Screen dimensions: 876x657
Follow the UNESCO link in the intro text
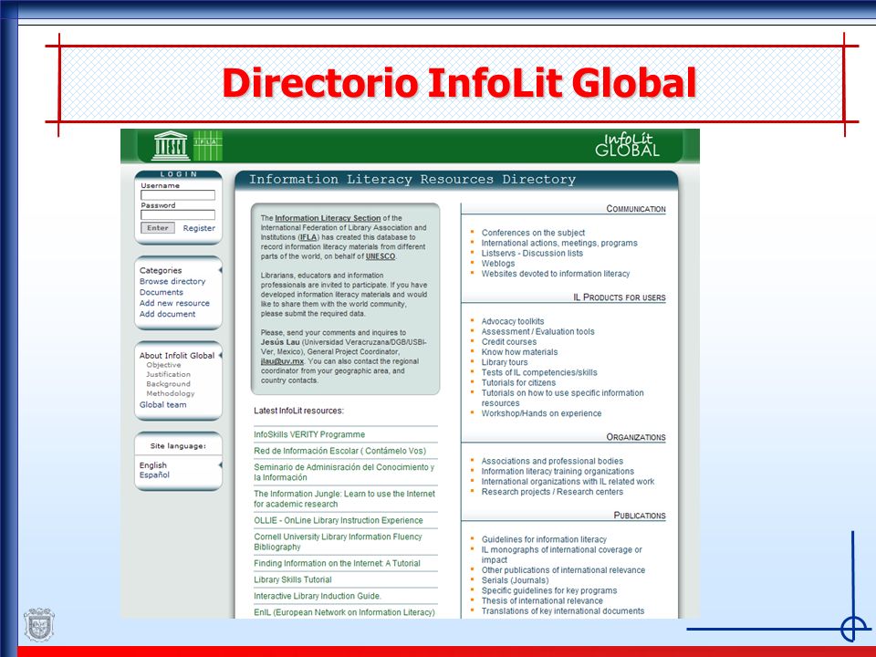380,256
